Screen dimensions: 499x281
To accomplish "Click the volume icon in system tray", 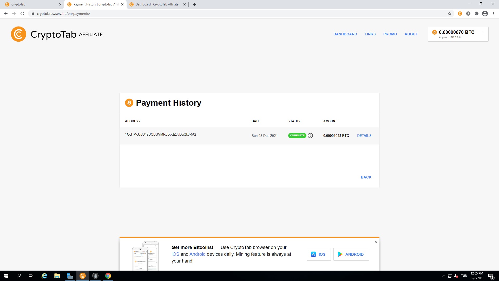I will (x=456, y=276).
